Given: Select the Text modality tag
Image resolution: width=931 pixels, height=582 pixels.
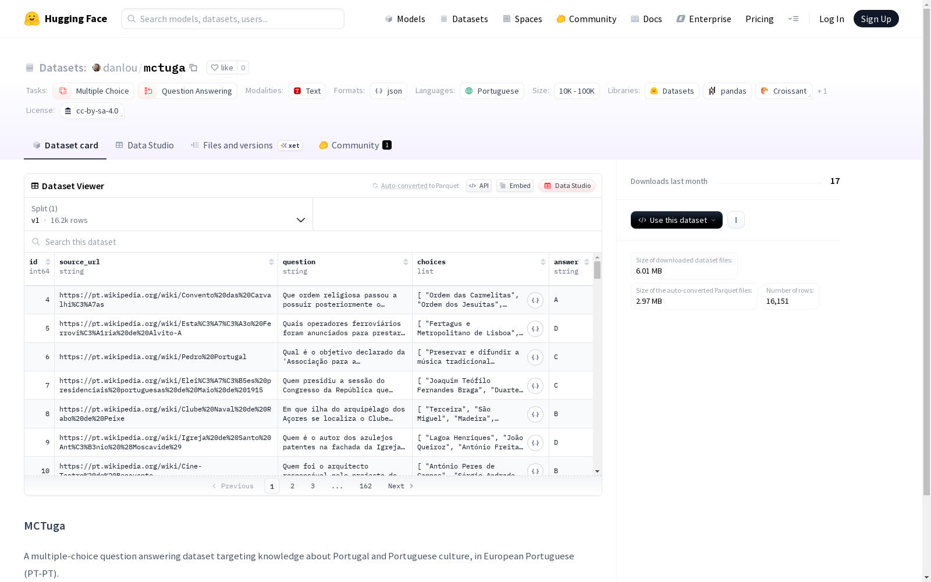Looking at the screenshot, I should point(307,91).
